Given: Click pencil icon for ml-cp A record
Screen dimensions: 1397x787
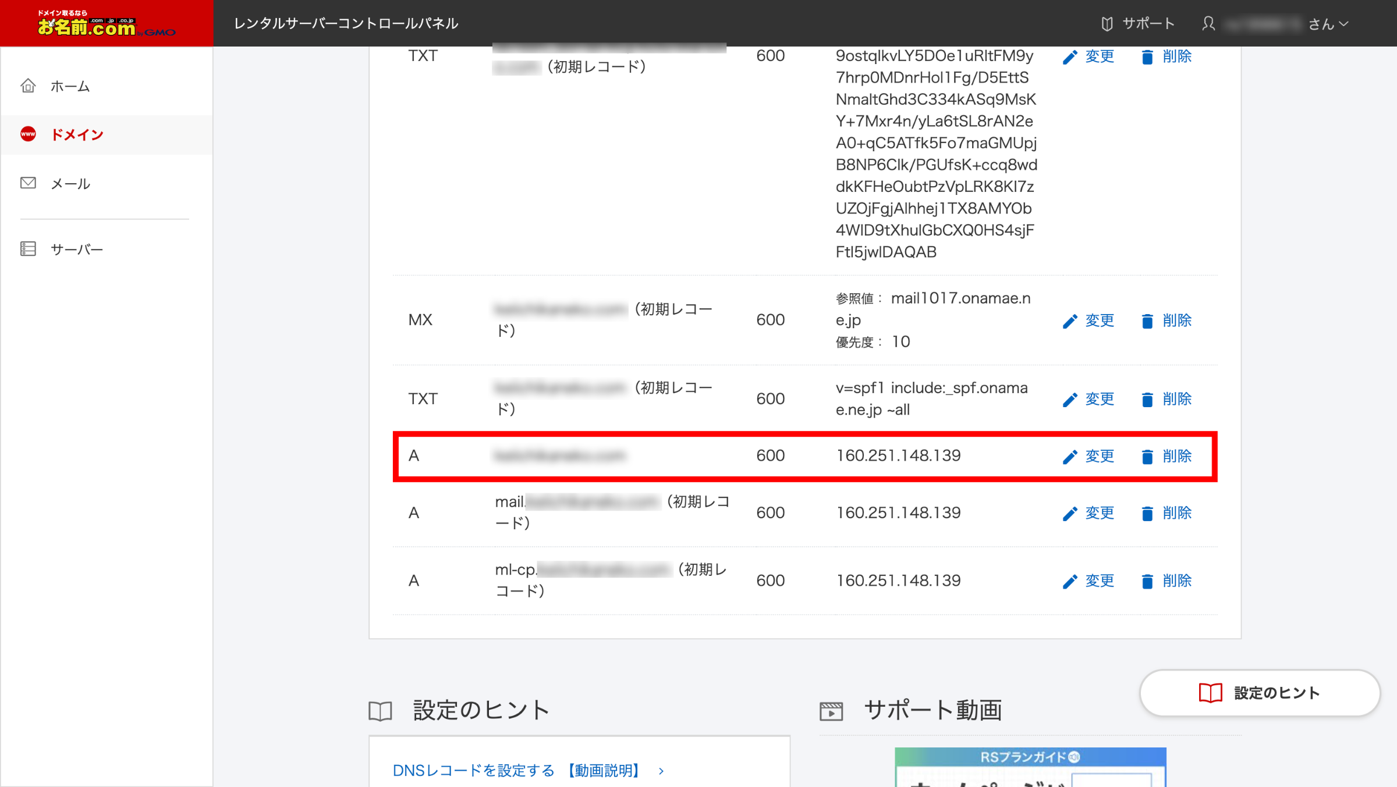Looking at the screenshot, I should [1069, 581].
